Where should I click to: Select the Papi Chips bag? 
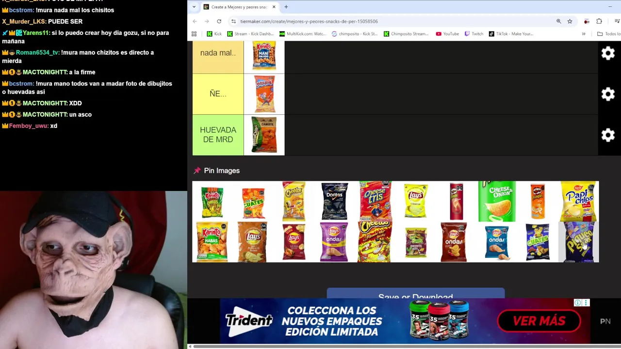(578, 202)
